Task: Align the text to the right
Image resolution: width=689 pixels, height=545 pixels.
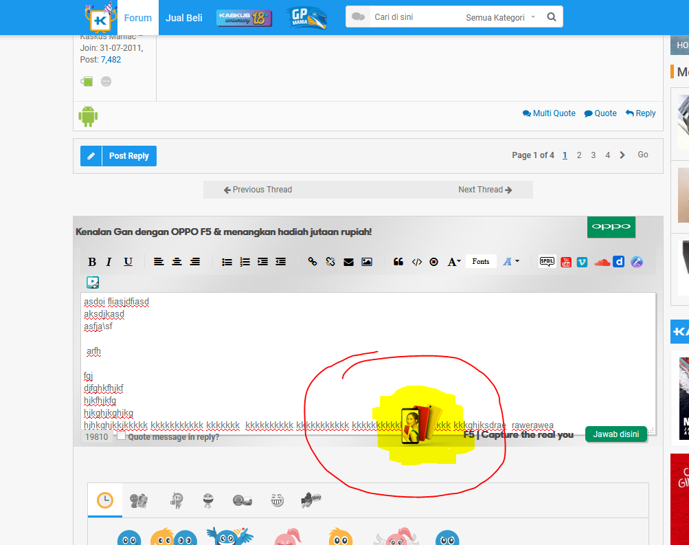Action: point(194,262)
